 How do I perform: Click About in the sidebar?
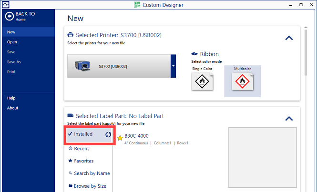[x=13, y=108]
